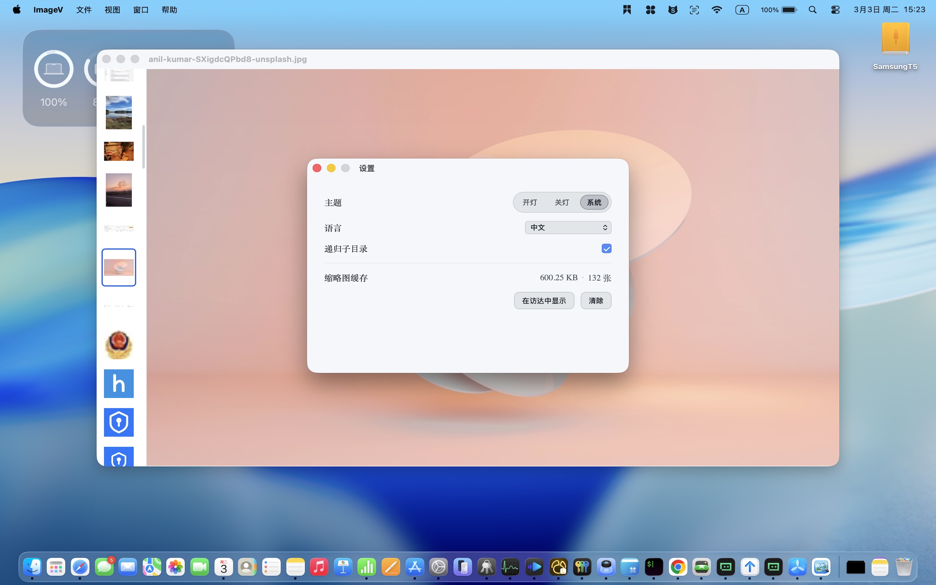
Task: Open System Settings gear in dock
Action: [439, 567]
